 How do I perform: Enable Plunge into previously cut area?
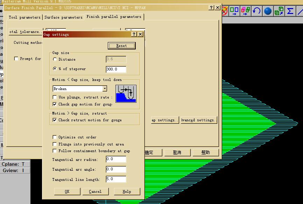(x=55, y=144)
